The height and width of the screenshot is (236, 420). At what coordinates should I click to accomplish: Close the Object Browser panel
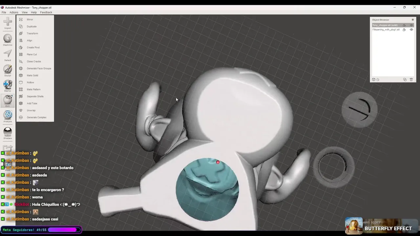coord(412,20)
